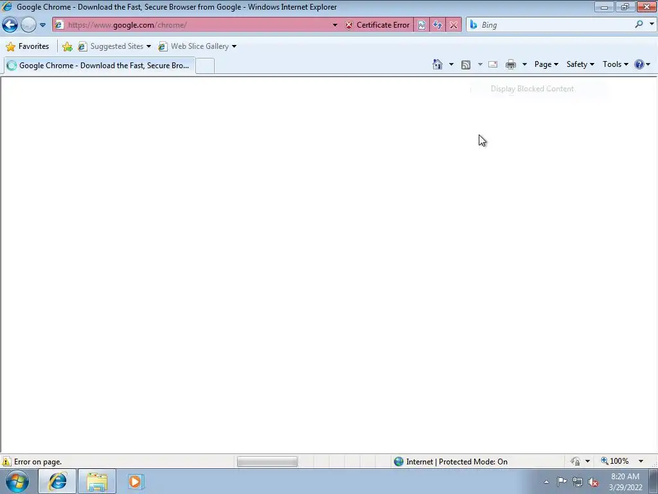Stop loading with the red X icon
This screenshot has width=658, height=494.
(x=454, y=25)
